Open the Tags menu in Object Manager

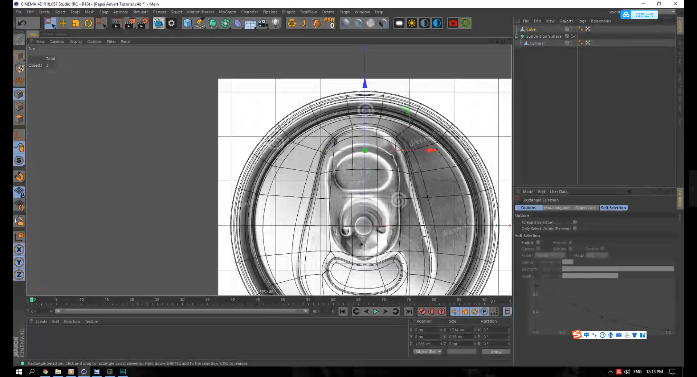[582, 21]
